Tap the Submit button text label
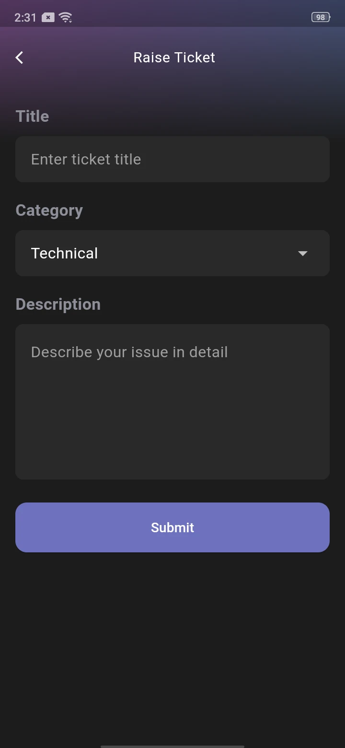 [x=172, y=527]
